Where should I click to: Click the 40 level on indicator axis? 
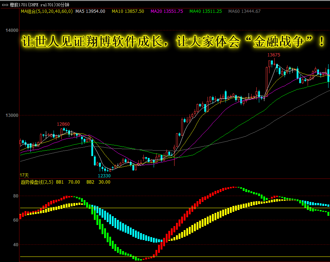(x=16, y=245)
